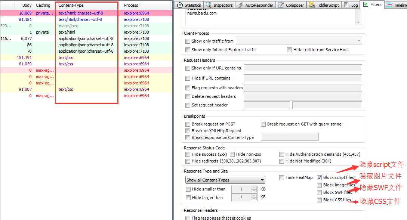Image resolution: width=407 pixels, height=220 pixels.
Task: Enable Time HeatMap
Action: tap(282, 178)
